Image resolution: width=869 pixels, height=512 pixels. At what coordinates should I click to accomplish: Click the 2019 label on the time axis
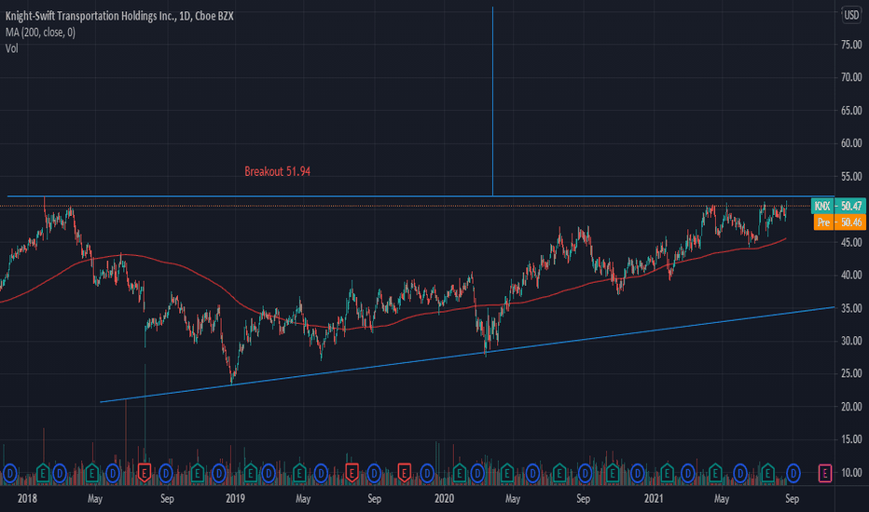coord(236,499)
